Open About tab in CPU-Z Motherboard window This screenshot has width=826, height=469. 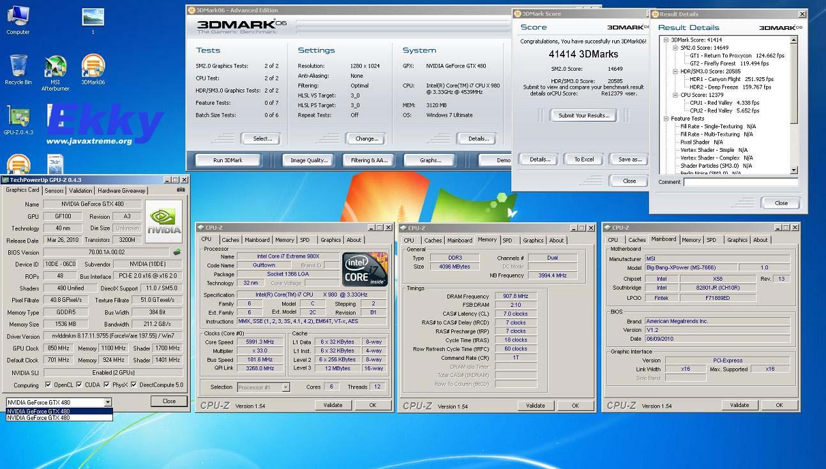coord(760,240)
